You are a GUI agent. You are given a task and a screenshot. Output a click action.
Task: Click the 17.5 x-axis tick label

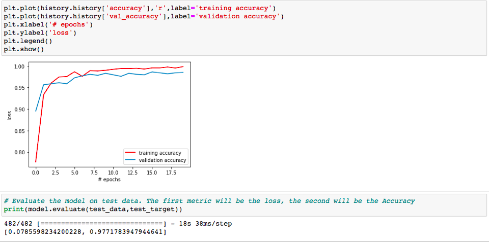coord(171,172)
